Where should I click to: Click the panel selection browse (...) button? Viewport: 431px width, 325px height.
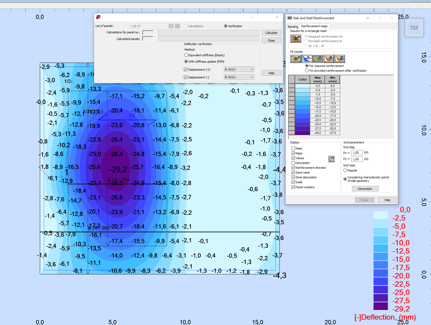(x=171, y=26)
